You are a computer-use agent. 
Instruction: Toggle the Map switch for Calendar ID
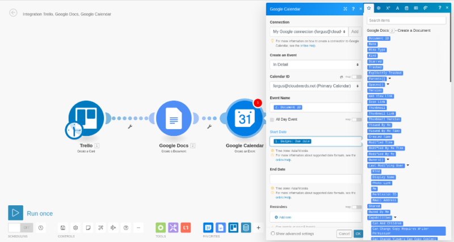[356, 77]
